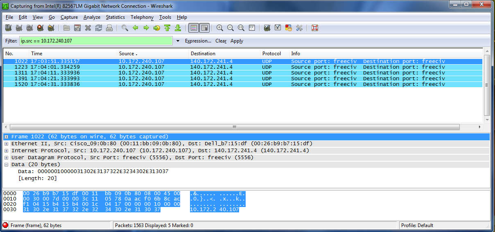495x232 pixels.
Task: Open capture options from the toolbar
Action: pos(19,28)
